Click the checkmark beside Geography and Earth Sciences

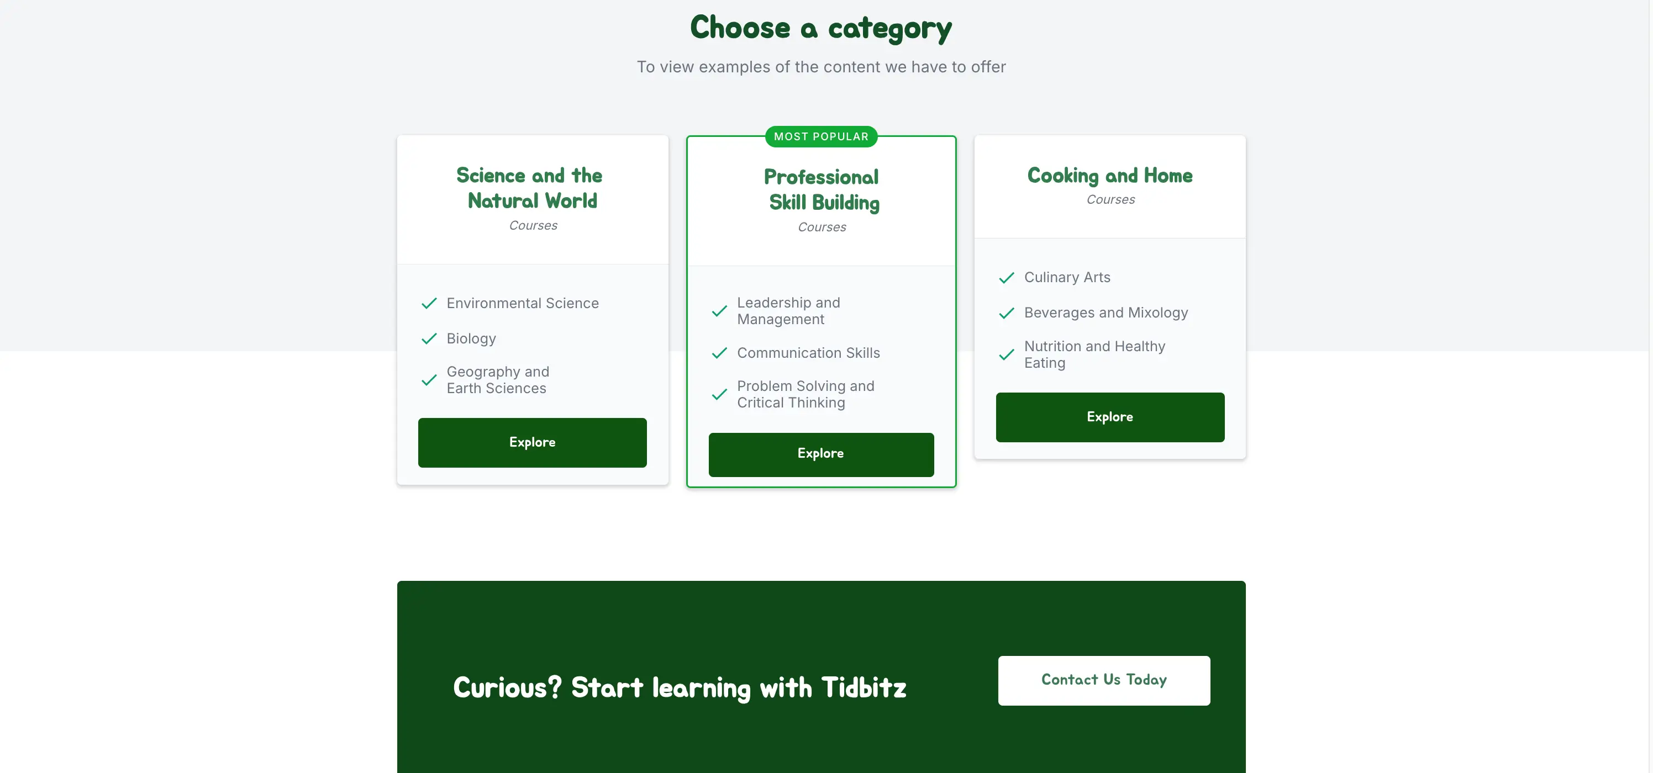coord(429,380)
